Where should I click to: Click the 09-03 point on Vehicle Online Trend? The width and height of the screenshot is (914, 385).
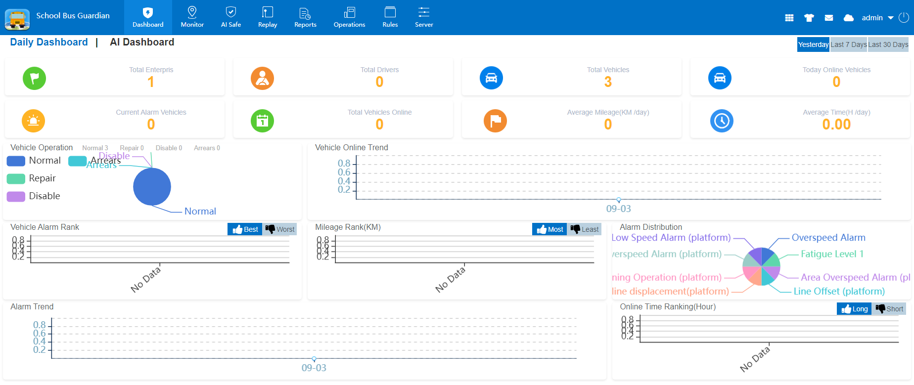[619, 200]
